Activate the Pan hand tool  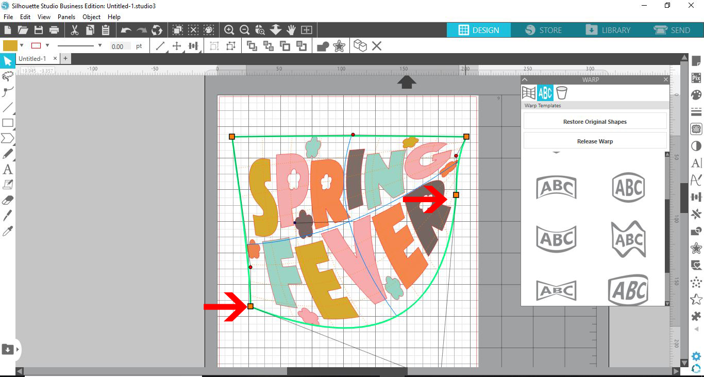(x=291, y=30)
